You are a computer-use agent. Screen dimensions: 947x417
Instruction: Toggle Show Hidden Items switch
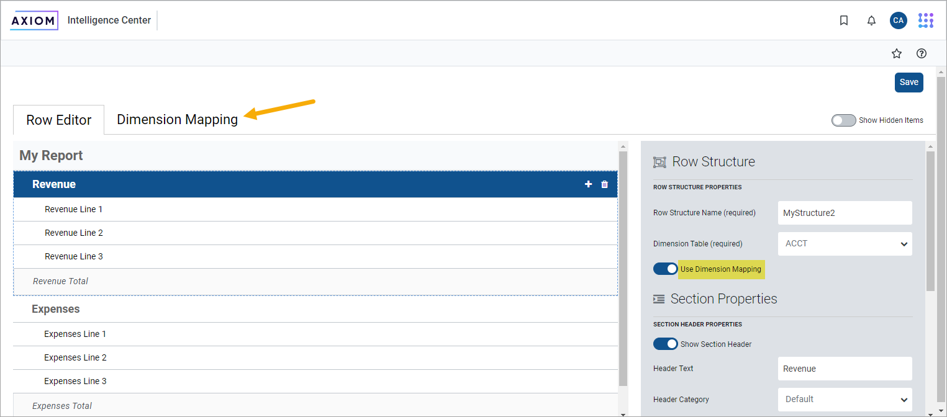tap(843, 120)
